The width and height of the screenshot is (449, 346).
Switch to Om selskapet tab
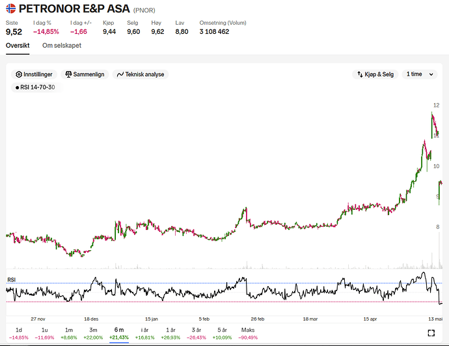click(62, 46)
